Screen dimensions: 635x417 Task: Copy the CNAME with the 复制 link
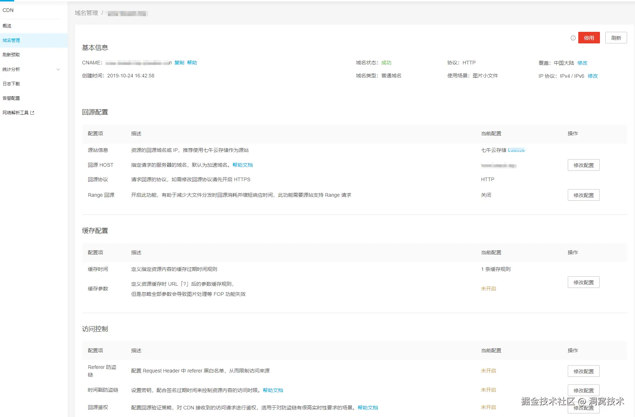179,63
